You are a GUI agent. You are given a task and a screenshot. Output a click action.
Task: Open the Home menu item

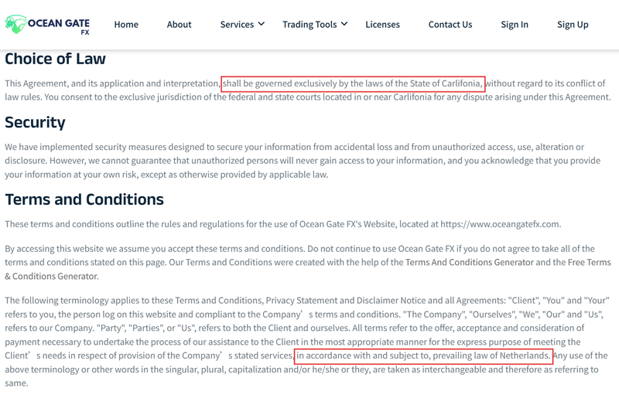click(126, 25)
